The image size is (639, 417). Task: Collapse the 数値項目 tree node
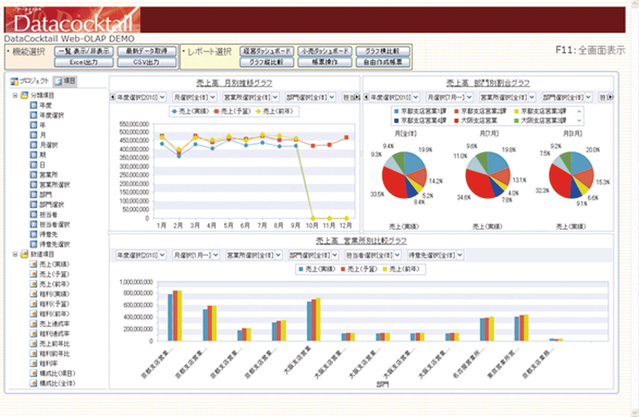15,255
